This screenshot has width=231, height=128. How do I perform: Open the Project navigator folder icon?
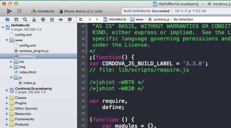point(7,20)
